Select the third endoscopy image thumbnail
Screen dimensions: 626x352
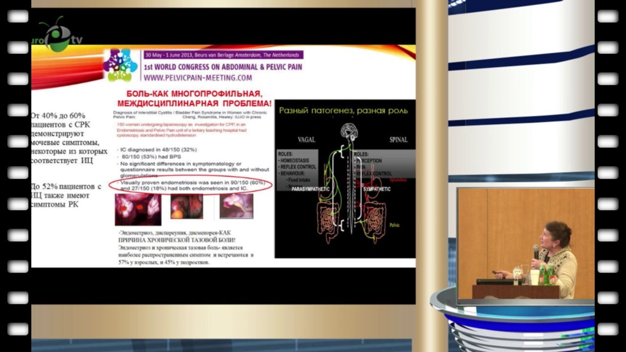[237, 206]
